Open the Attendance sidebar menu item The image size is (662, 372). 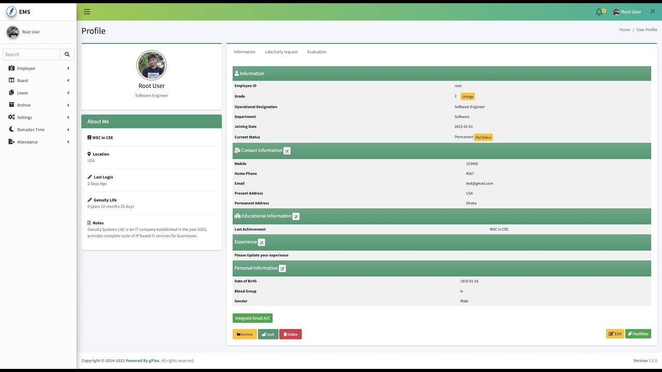(x=38, y=142)
